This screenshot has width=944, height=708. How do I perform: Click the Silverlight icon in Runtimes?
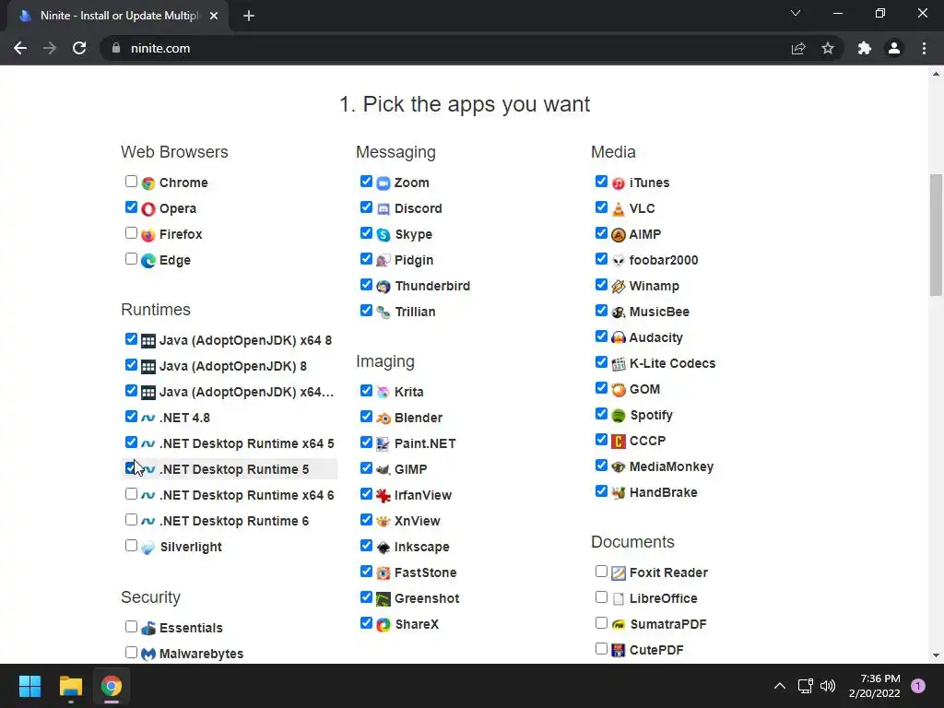[x=148, y=548]
